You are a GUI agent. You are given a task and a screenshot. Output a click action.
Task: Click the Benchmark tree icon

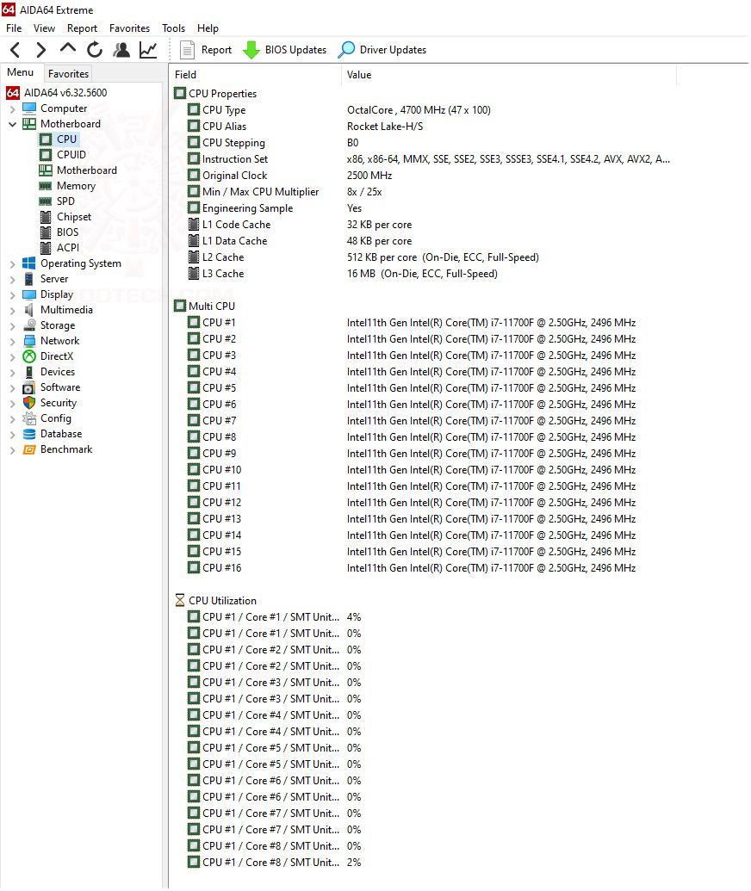tap(29, 449)
